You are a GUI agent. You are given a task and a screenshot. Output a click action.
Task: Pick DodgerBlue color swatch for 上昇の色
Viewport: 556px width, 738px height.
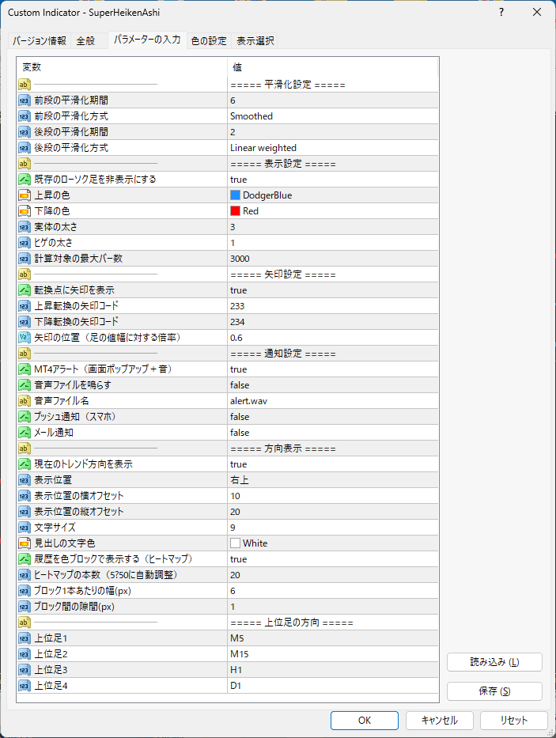(236, 195)
